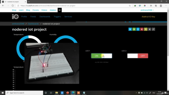Show hidden system tray icons chevron
The height and width of the screenshot is (95, 169).
coord(136,93)
